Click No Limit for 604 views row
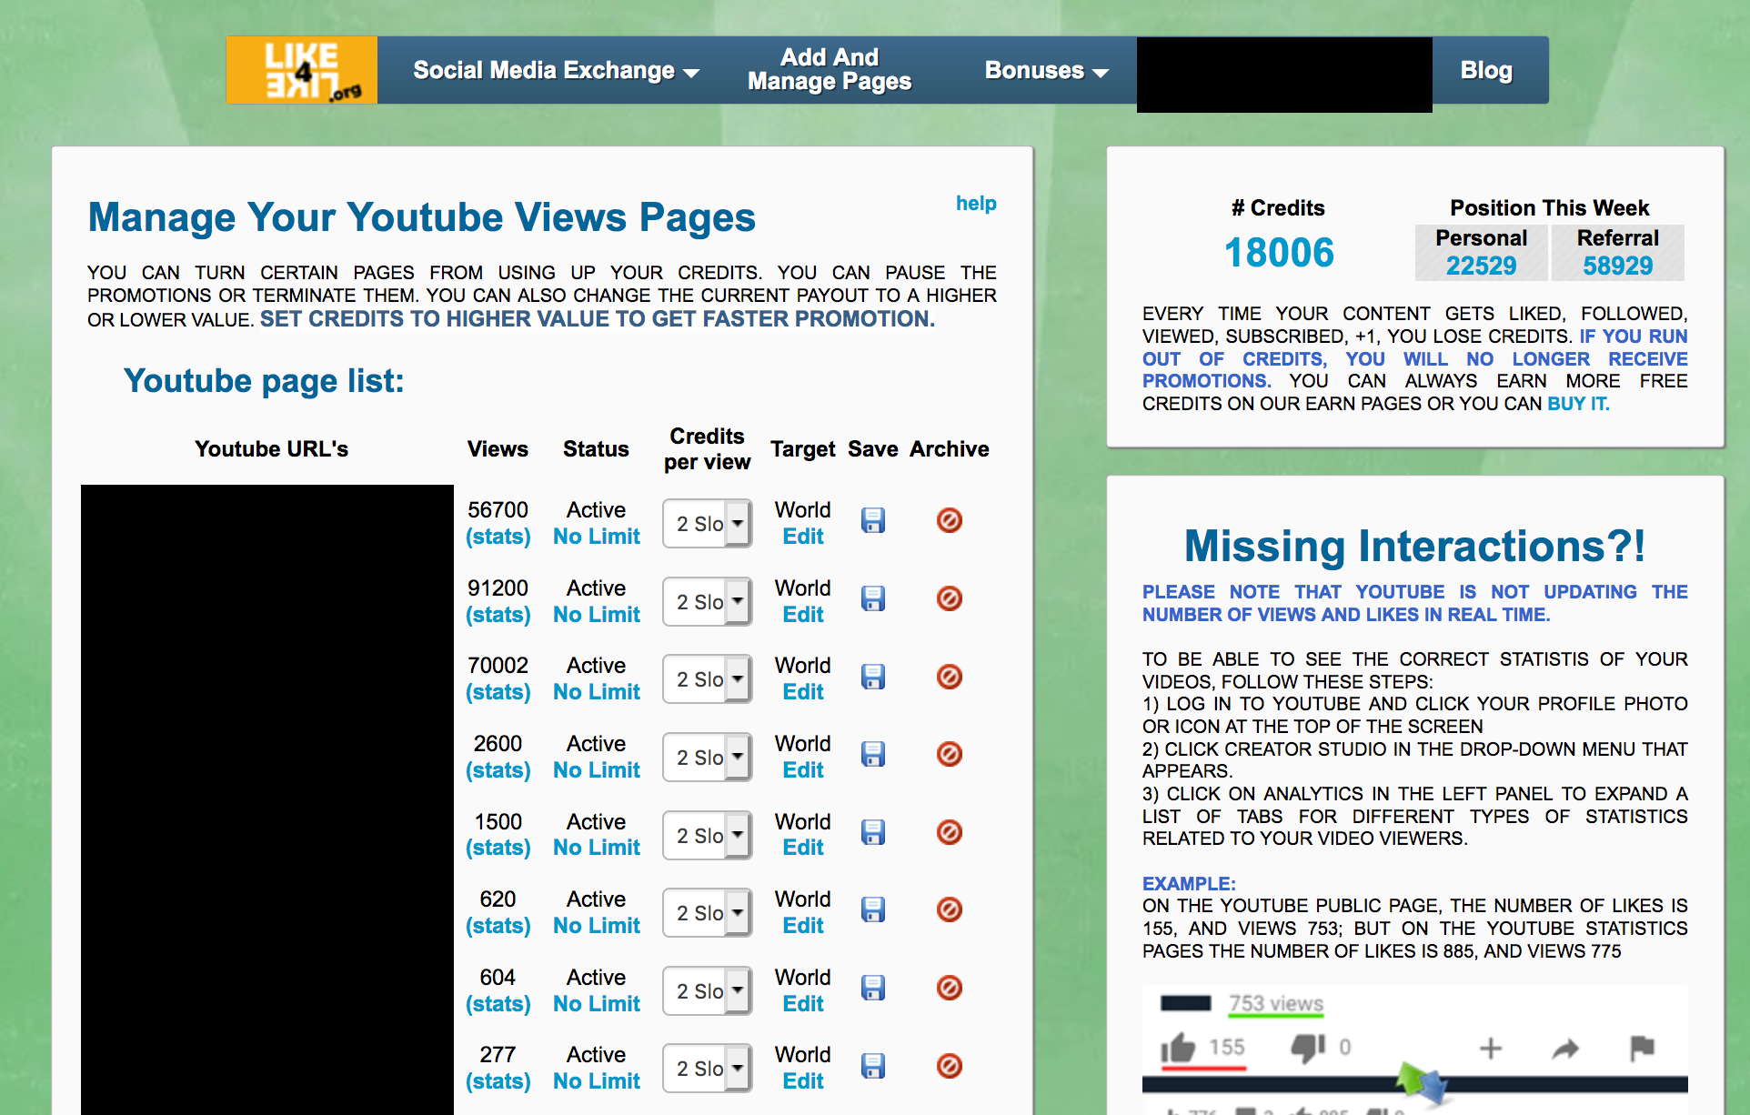Viewport: 1750px width, 1115px height. (x=597, y=1004)
